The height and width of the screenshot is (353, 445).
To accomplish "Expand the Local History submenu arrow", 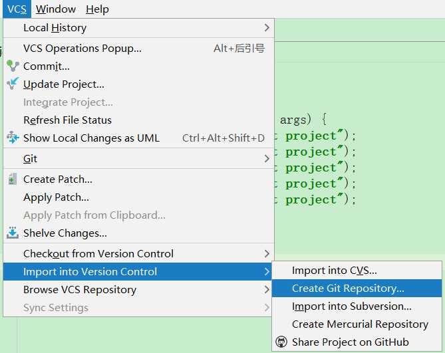I will point(267,27).
